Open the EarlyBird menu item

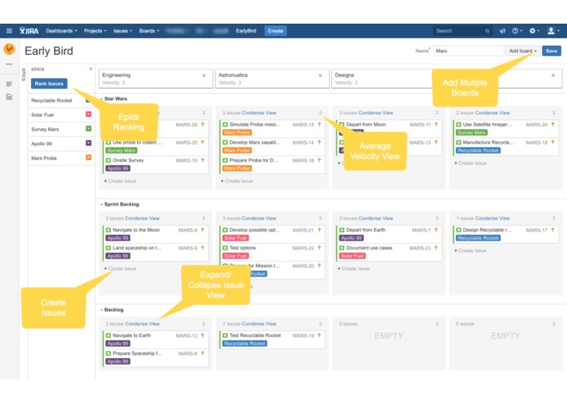246,31
